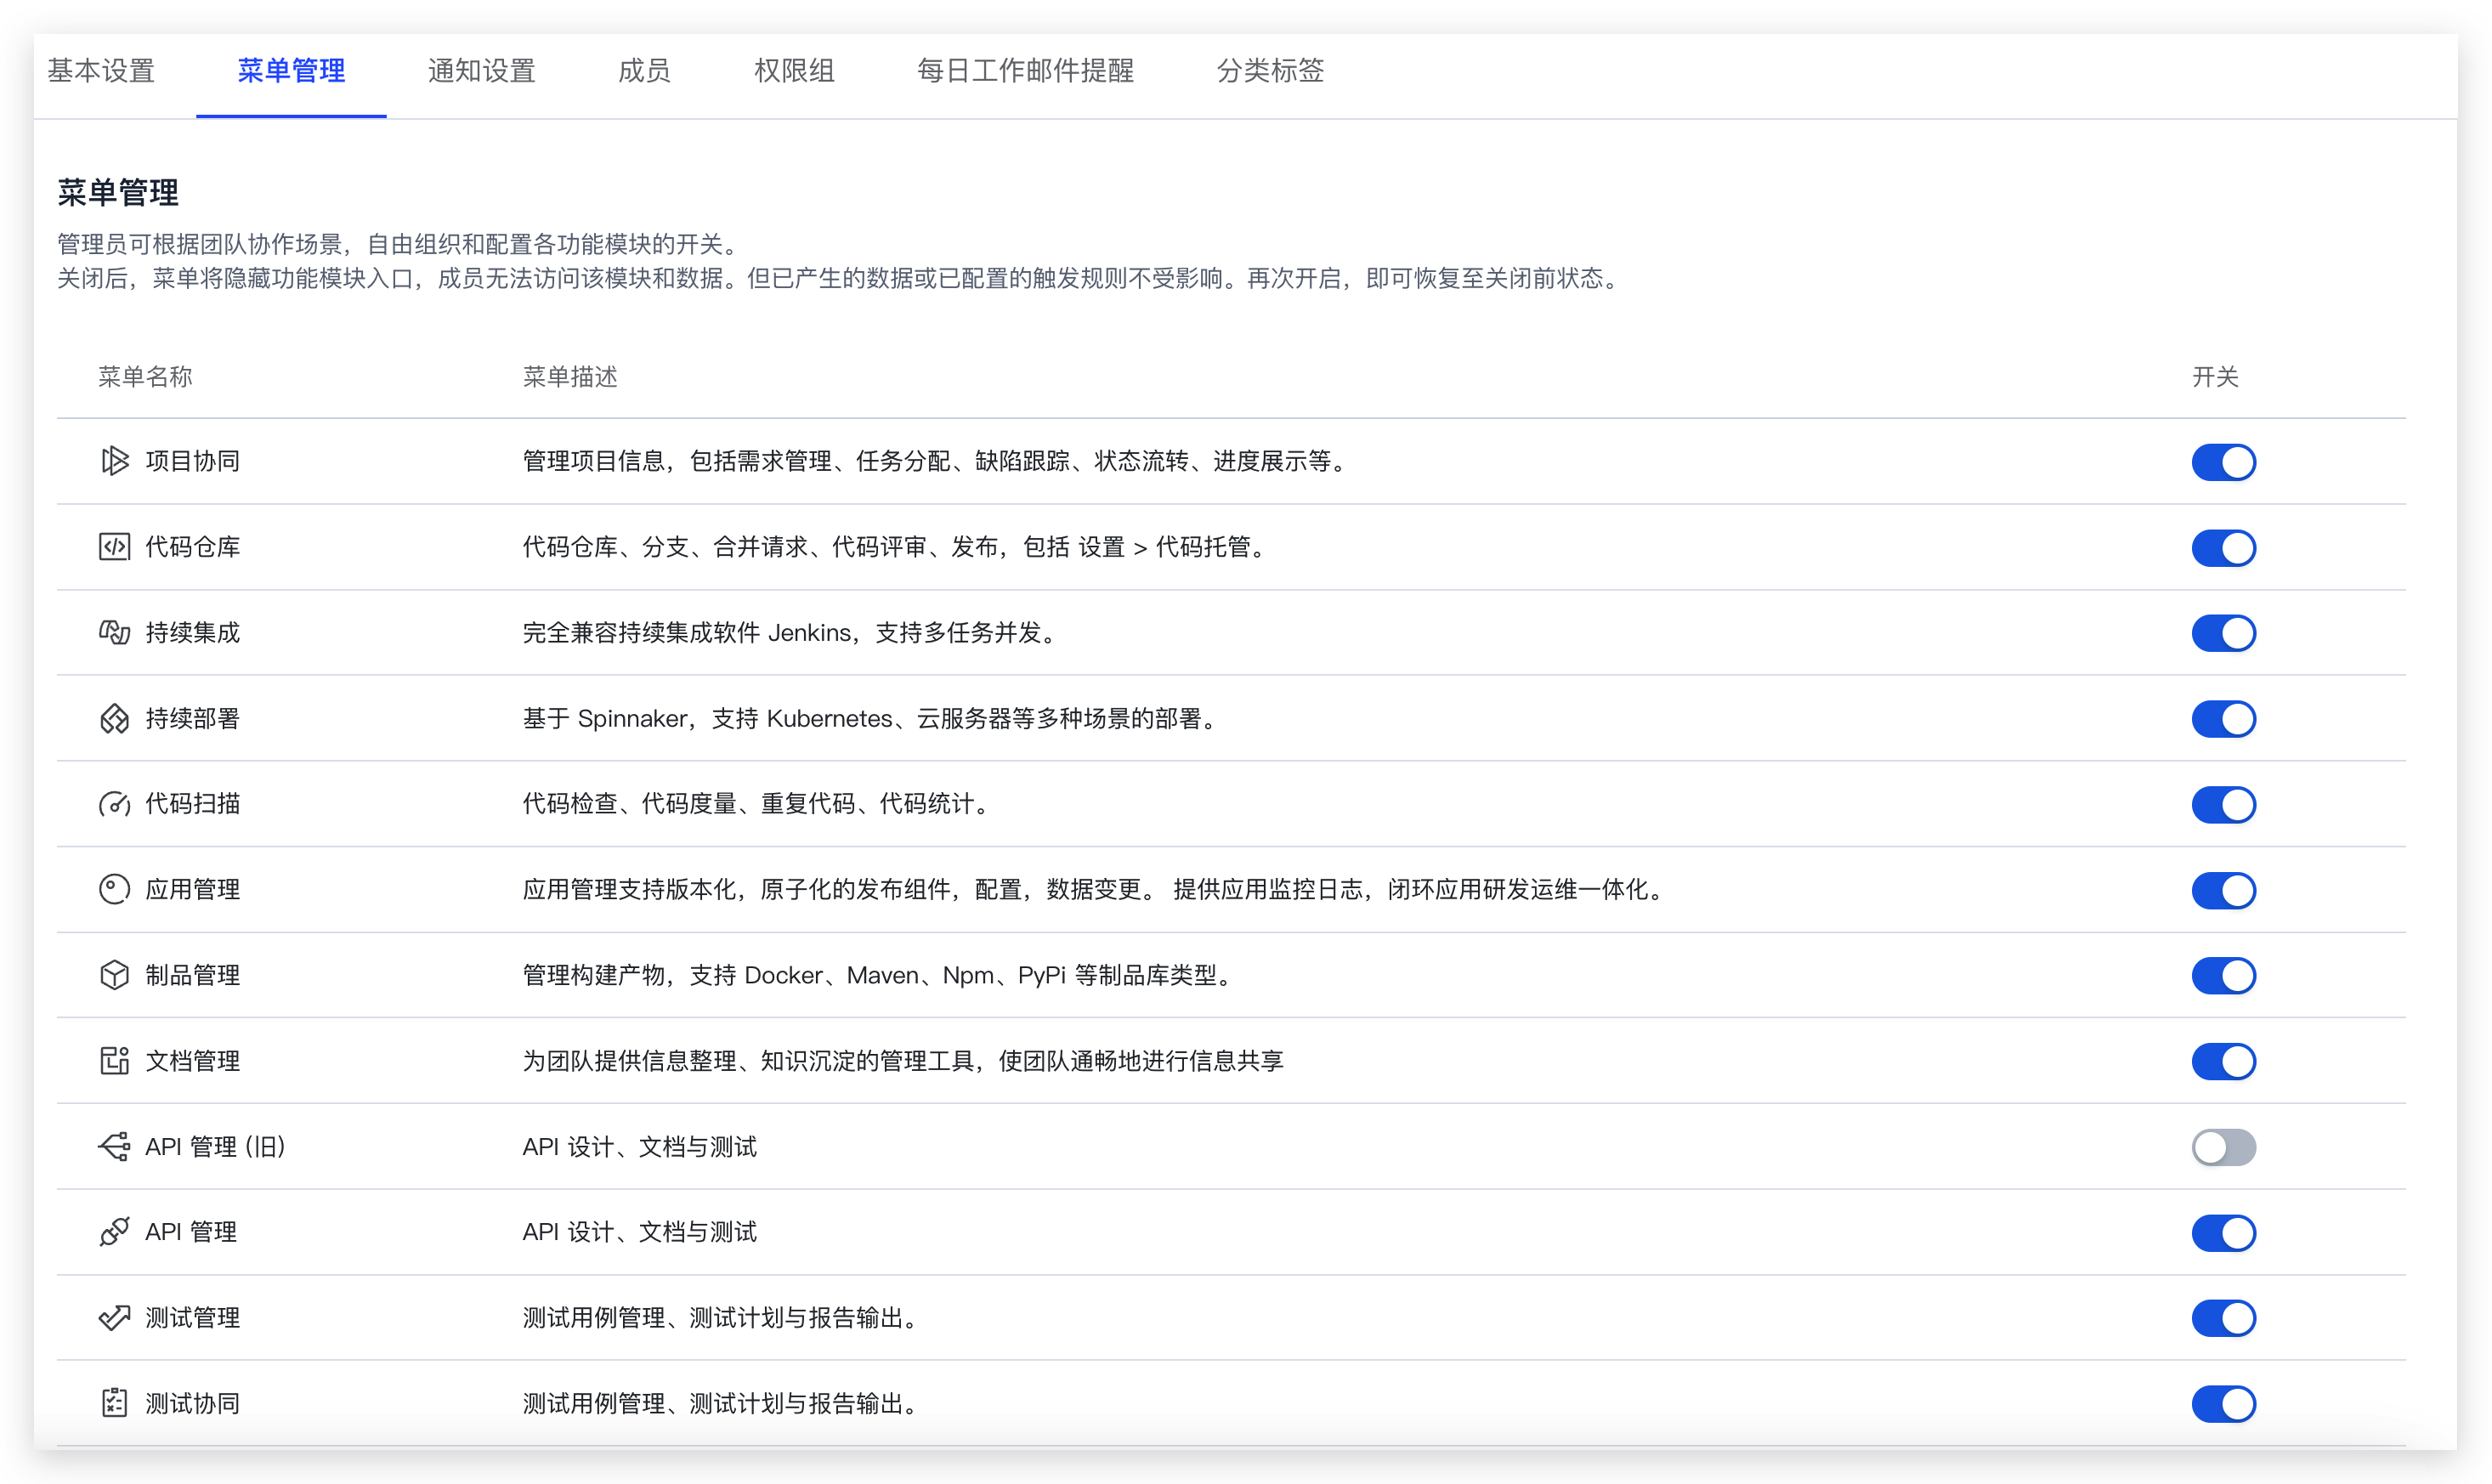Click the 文档管理 row icon
This screenshot has width=2492, height=1484.
115,1061
